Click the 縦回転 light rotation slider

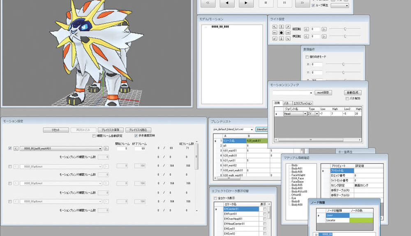click(345, 29)
